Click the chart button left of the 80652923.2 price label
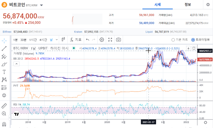 (194, 48)
